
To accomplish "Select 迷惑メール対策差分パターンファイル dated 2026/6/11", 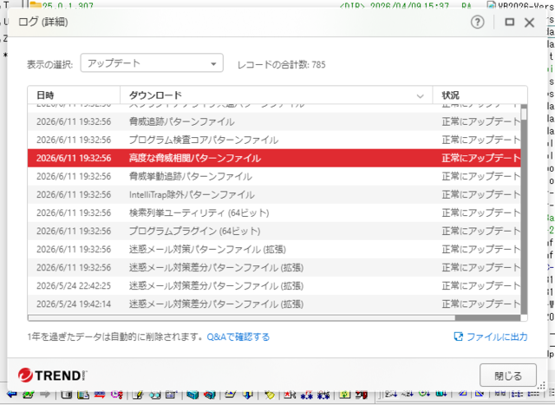I will coord(274,268).
